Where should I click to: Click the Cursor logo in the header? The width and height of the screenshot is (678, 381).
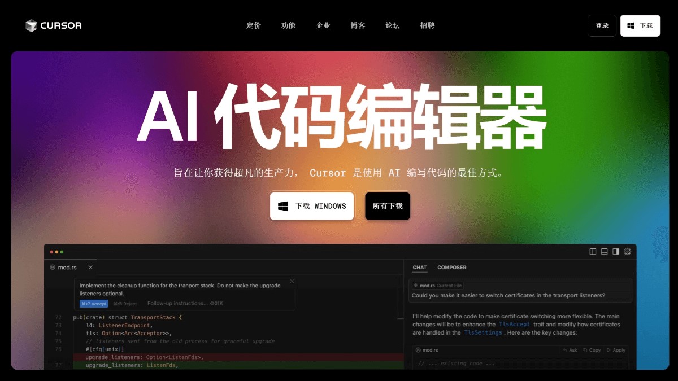pyautogui.click(x=54, y=25)
